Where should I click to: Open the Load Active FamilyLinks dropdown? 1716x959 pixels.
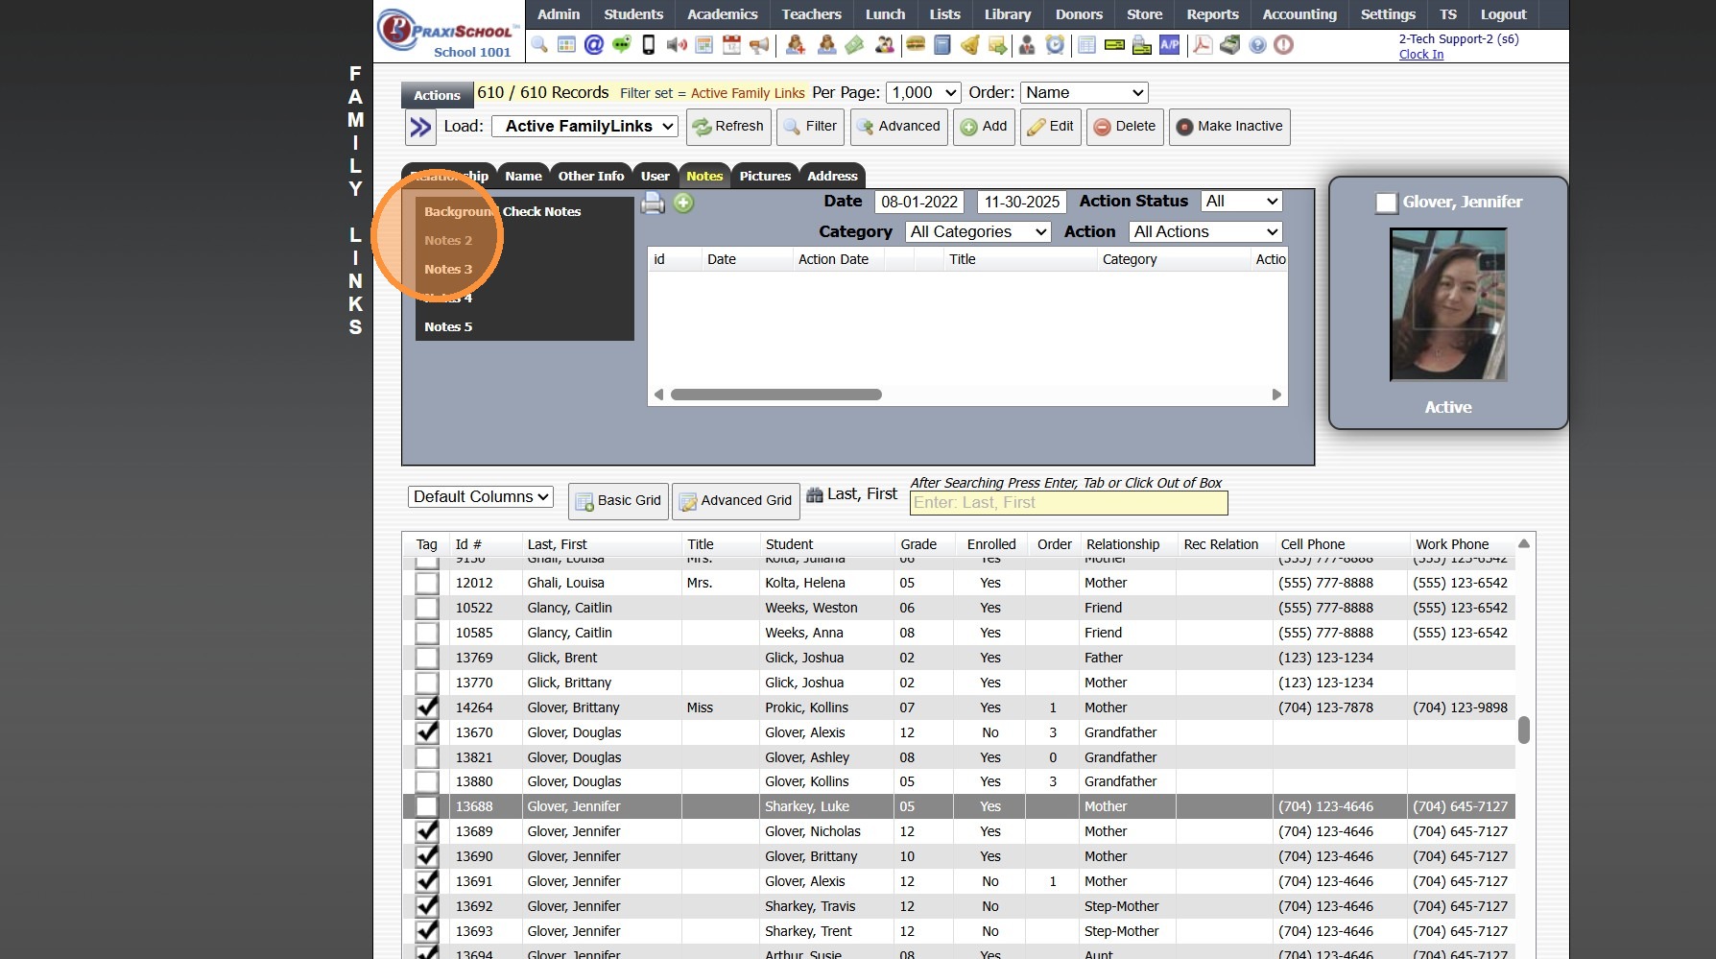click(584, 127)
